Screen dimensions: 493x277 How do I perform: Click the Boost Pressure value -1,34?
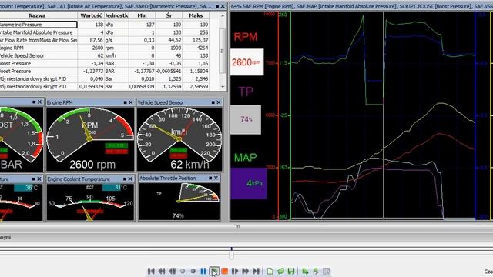point(97,63)
